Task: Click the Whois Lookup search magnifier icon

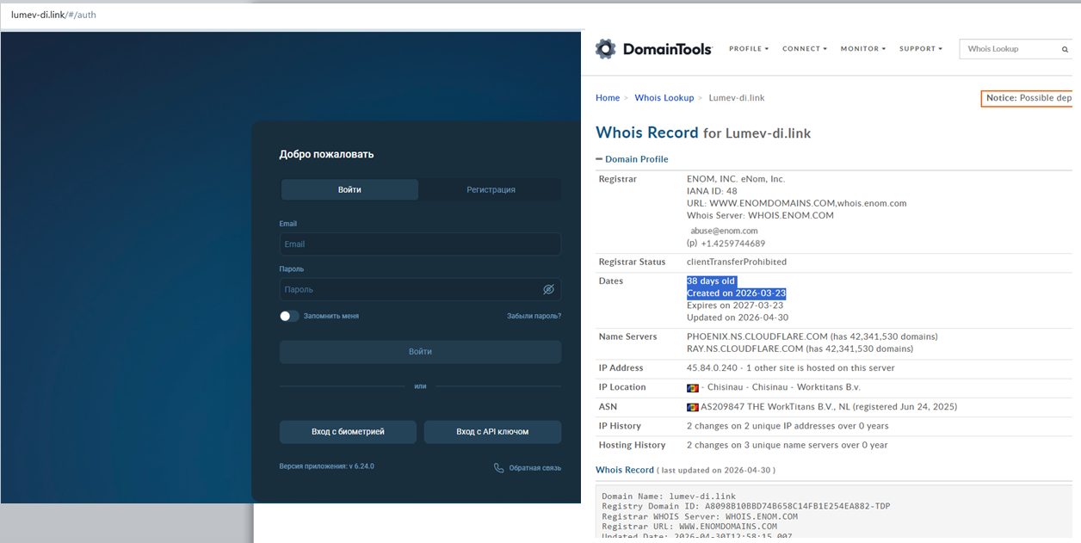Action: click(x=1065, y=50)
